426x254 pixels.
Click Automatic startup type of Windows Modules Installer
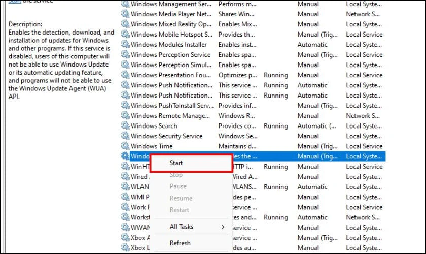point(312,44)
